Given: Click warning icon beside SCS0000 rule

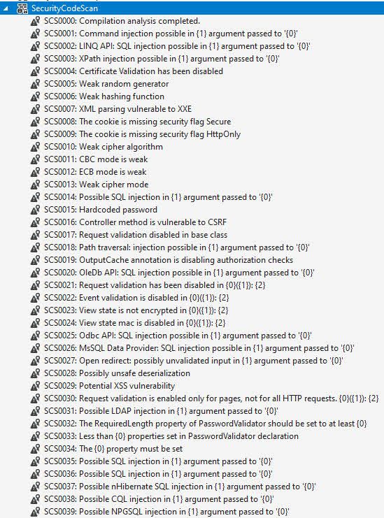Looking at the screenshot, I should tap(35, 21).
